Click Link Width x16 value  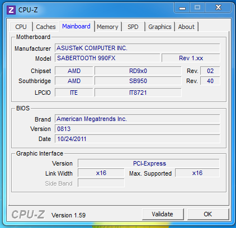(101, 173)
